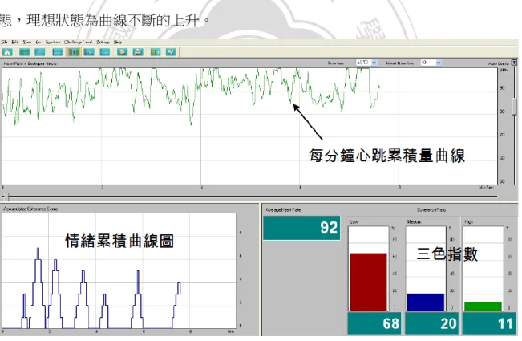Image resolution: width=522 pixels, height=341 pixels.
Task: Expand the Time Axis AUTO dropdown
Action: [x=374, y=63]
